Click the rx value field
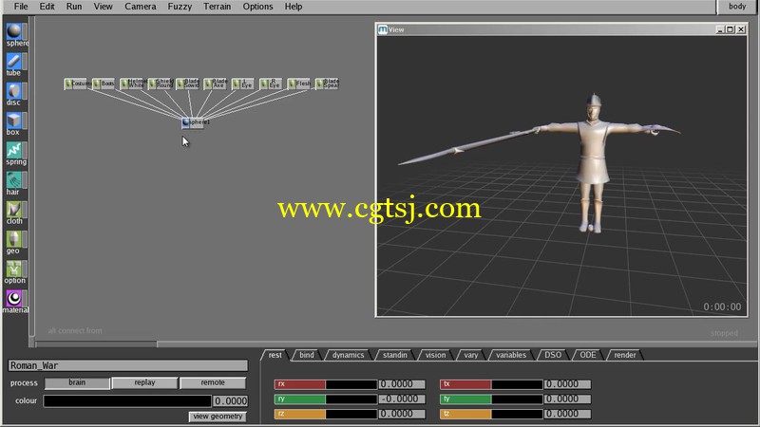760x427 pixels. 402,384
